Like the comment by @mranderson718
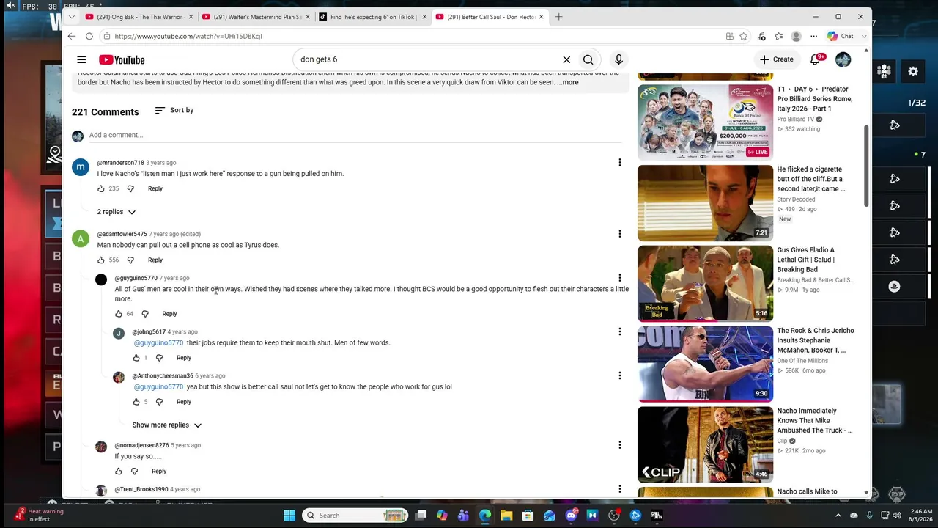Image resolution: width=938 pixels, height=528 pixels. (101, 188)
